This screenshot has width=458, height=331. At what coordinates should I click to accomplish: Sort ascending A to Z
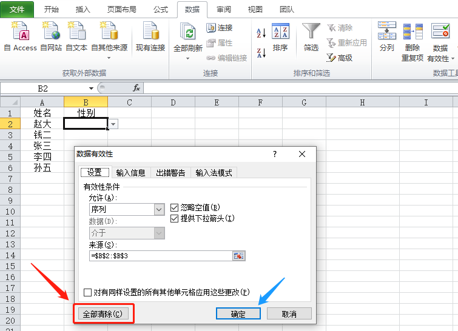point(261,33)
